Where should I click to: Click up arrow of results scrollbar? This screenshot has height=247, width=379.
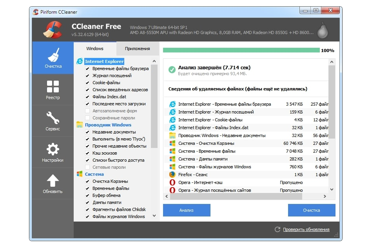click(332, 62)
